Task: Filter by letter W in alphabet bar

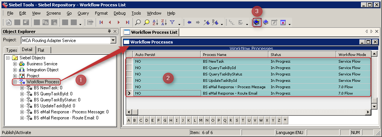Action: point(261,120)
